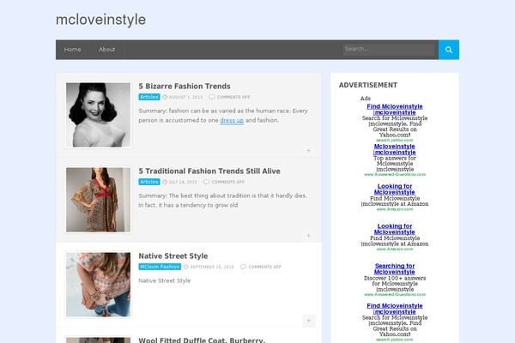The height and width of the screenshot is (343, 515).
Task: Open the Native Street Style photo thumbnail
Action: coord(98,285)
